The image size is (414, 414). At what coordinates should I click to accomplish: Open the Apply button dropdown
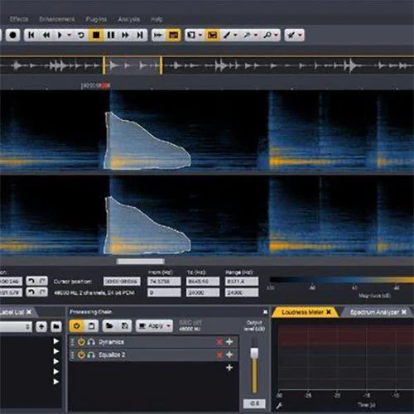169,326
